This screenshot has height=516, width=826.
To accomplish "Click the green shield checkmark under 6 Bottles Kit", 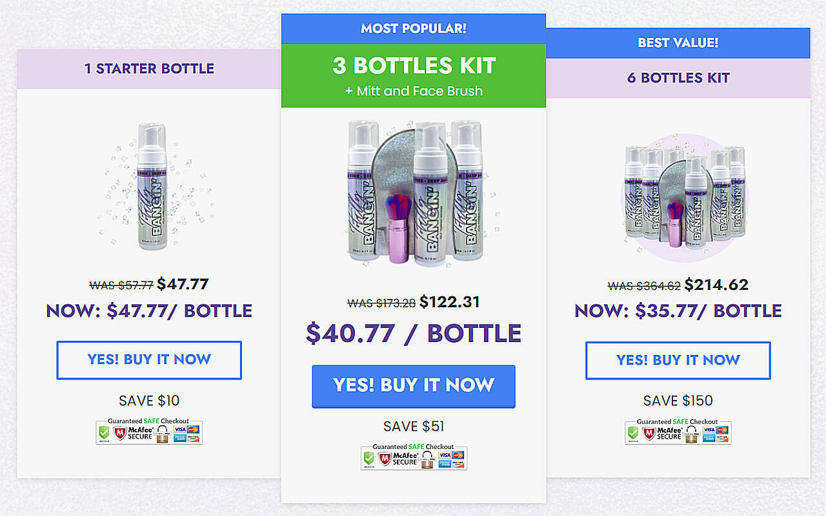I will (633, 433).
